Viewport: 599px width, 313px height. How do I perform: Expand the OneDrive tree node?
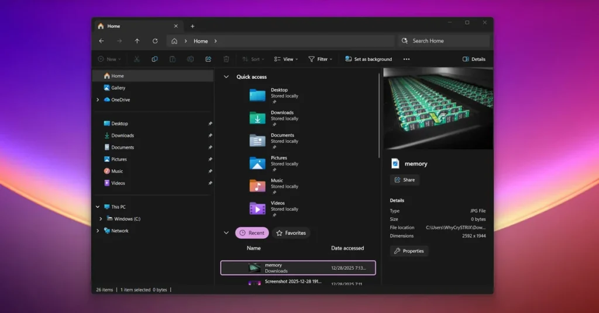click(x=98, y=100)
